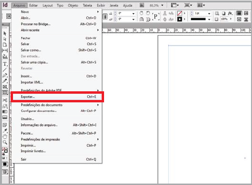Select the Selection arrow tool
Screen dimensions: 252x185
[x=5, y=33]
